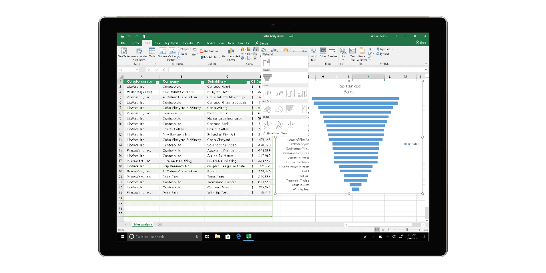Open Conglomerate column filter dropdown
This screenshot has width=546, height=273.
(x=157, y=82)
